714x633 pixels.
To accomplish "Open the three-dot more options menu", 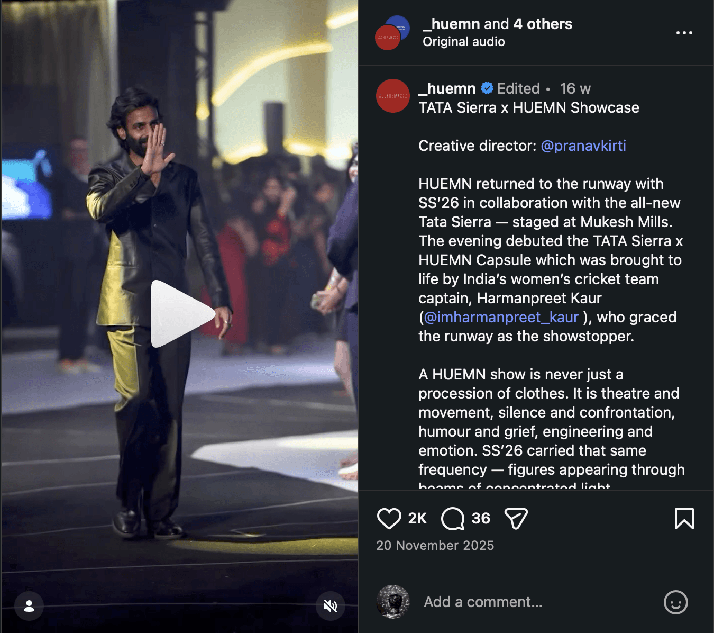I will tap(684, 33).
